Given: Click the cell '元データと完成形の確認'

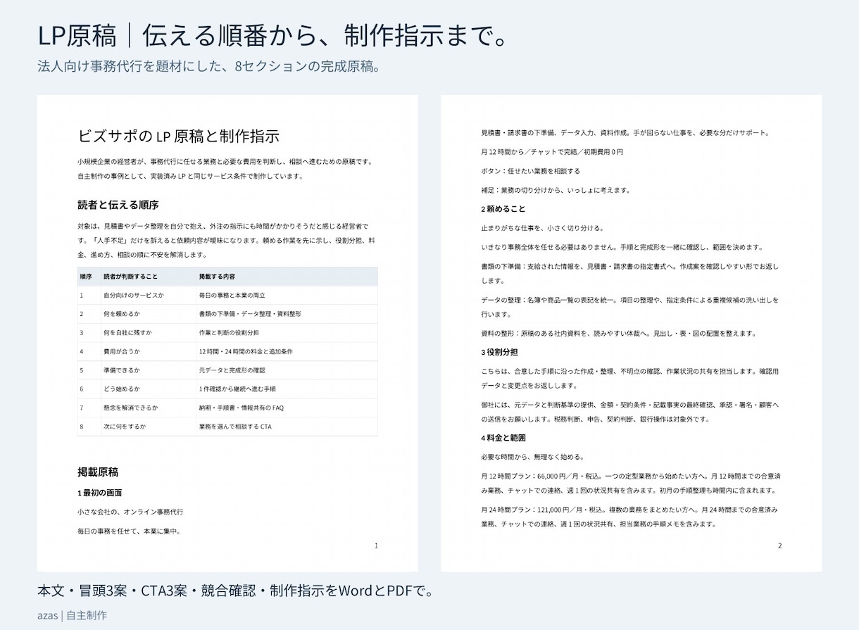Looking at the screenshot, I should click(232, 370).
